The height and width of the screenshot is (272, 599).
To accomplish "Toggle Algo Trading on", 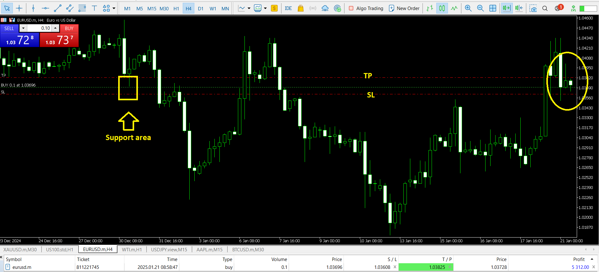I will tap(366, 8).
